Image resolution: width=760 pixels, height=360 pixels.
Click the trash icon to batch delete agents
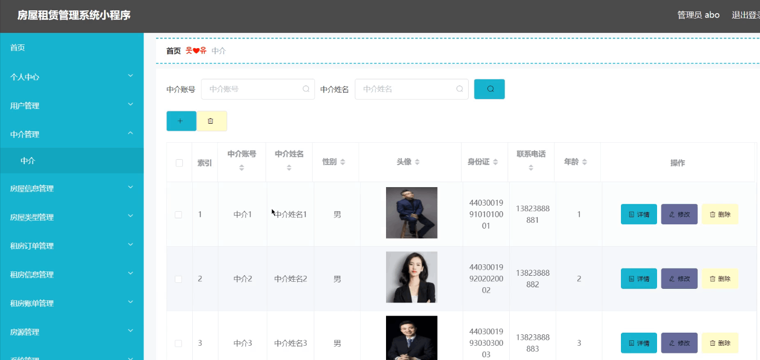tap(211, 120)
